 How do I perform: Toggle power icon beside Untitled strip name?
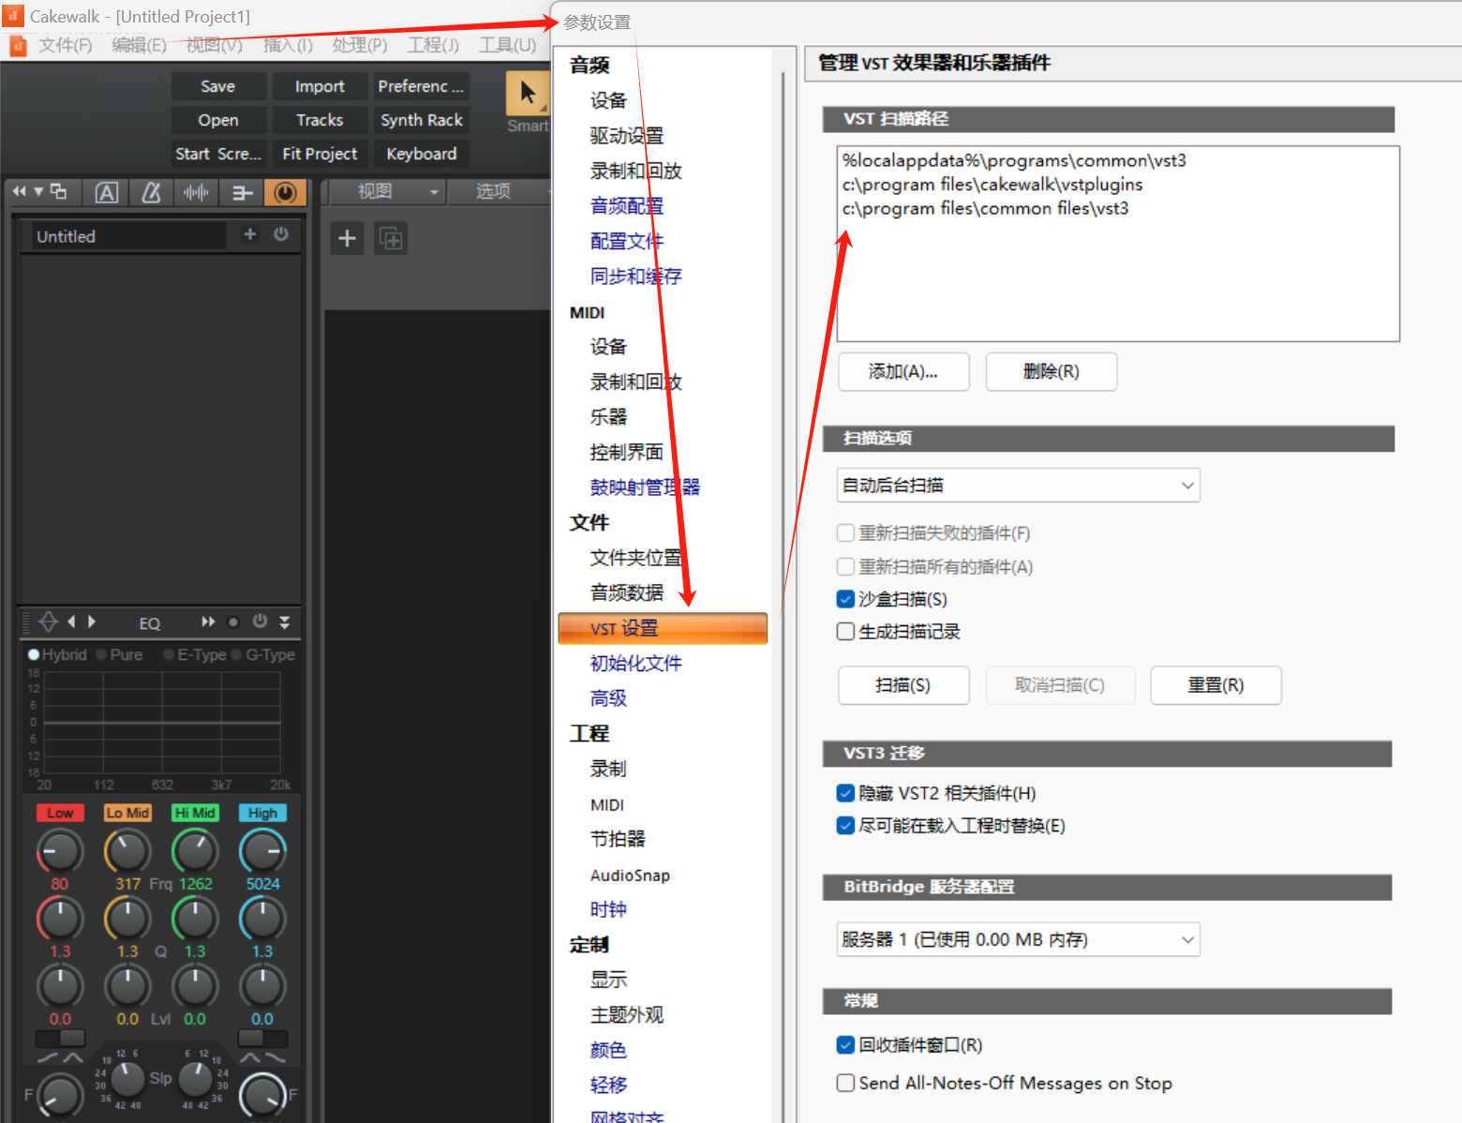(x=281, y=234)
